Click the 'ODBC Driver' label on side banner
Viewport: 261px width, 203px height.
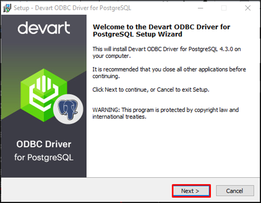[44, 144]
